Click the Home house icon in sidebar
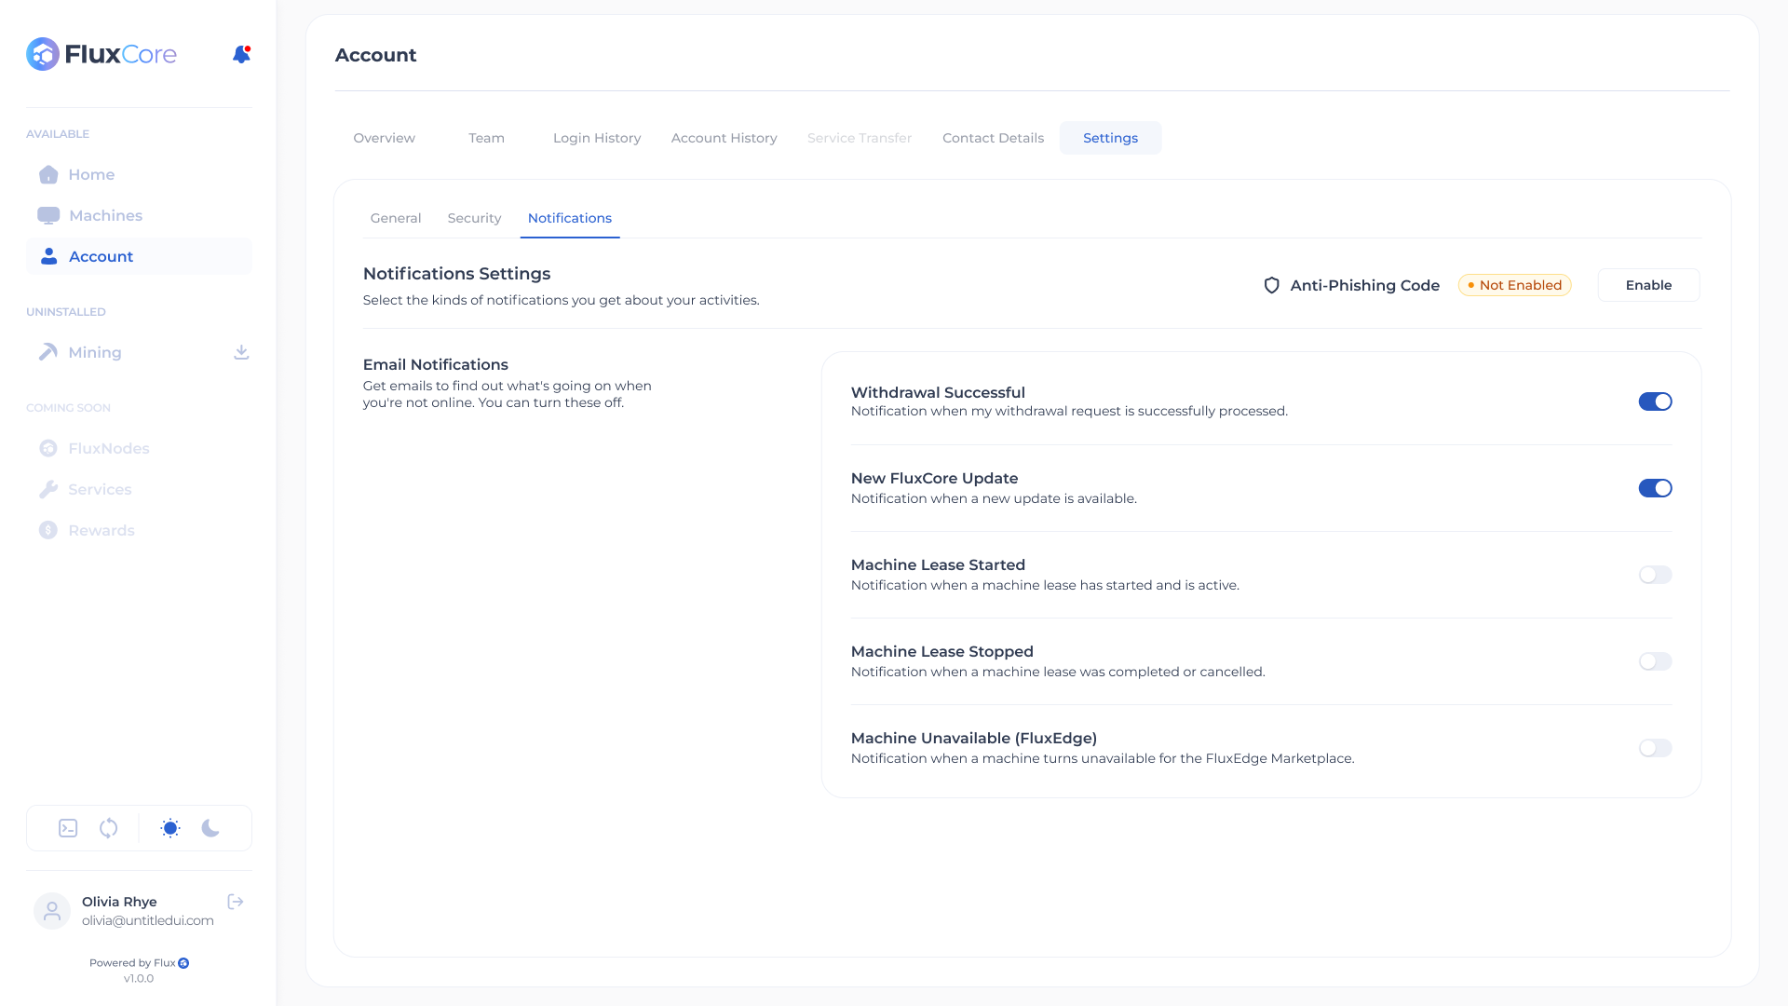This screenshot has height=1006, width=1788. click(x=48, y=174)
